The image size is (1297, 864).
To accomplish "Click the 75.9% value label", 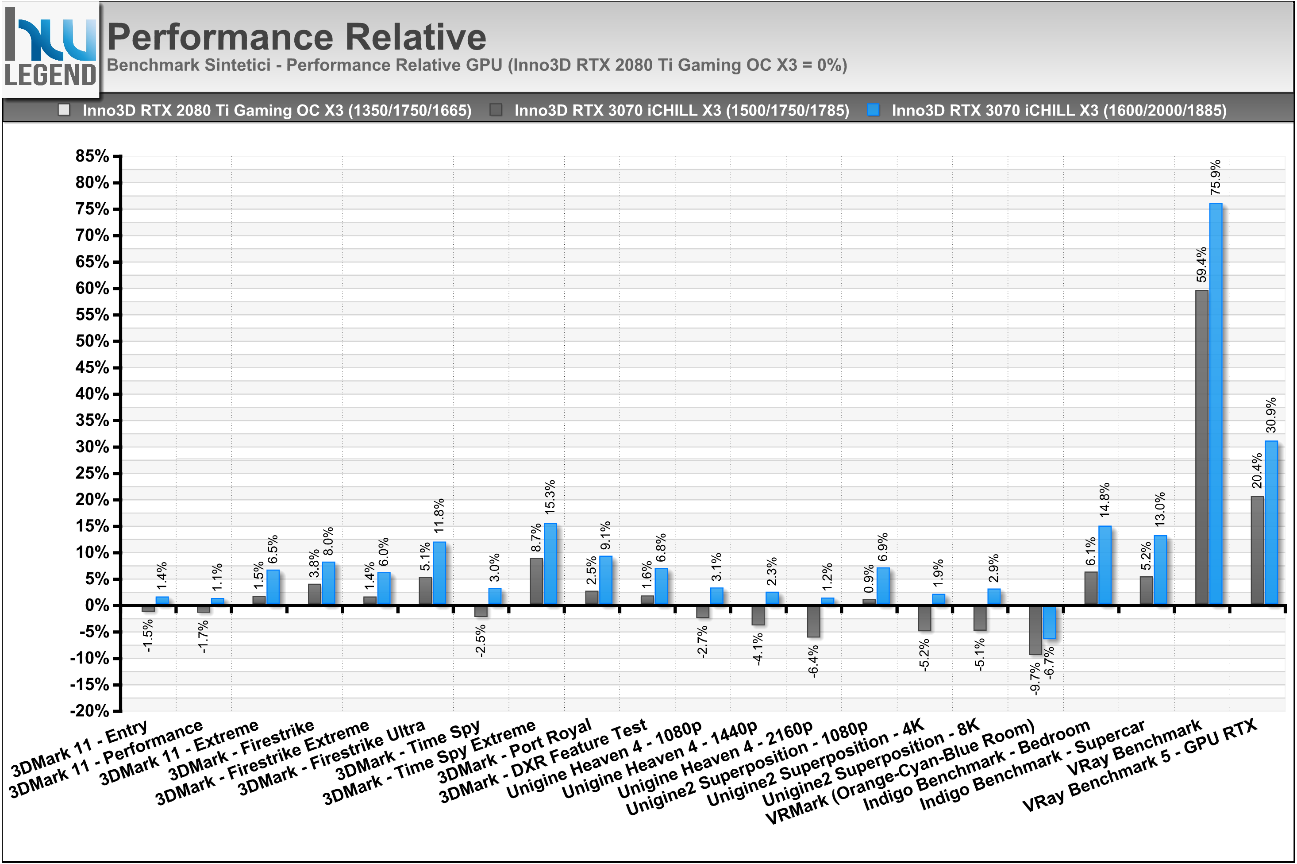I will pyautogui.click(x=1216, y=177).
